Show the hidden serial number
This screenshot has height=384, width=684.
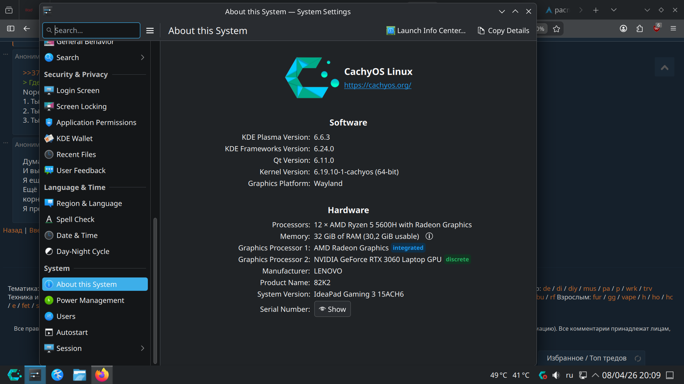point(332,309)
